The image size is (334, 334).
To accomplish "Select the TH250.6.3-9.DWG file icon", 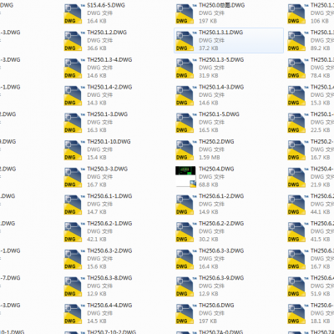I will coord(185,286).
